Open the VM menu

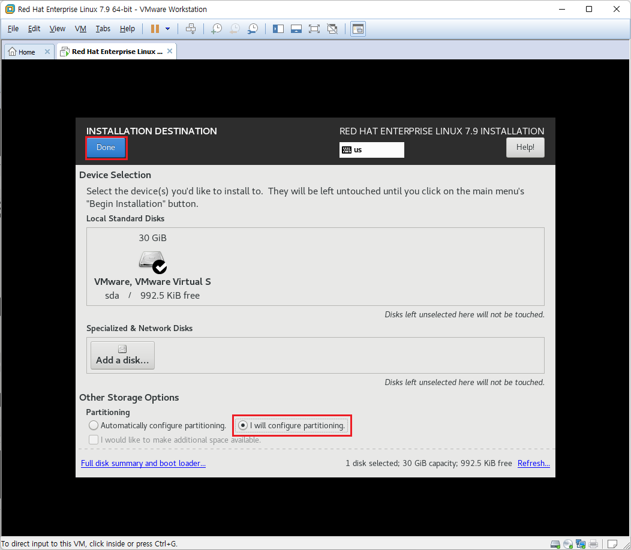click(x=80, y=29)
